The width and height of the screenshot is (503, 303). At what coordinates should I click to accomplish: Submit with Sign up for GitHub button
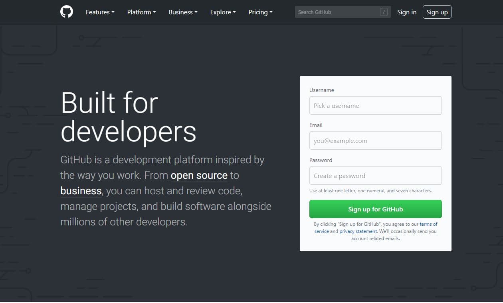tap(376, 209)
